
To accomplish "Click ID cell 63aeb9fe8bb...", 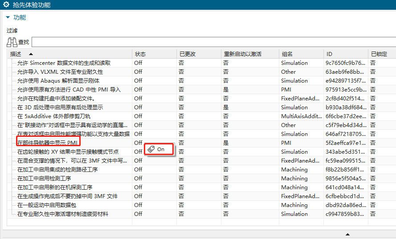I will [345, 72].
